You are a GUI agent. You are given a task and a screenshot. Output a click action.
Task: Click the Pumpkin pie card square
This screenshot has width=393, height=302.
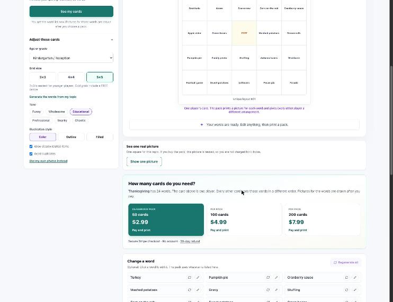194,58
